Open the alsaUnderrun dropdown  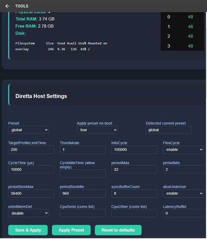coord(183,193)
